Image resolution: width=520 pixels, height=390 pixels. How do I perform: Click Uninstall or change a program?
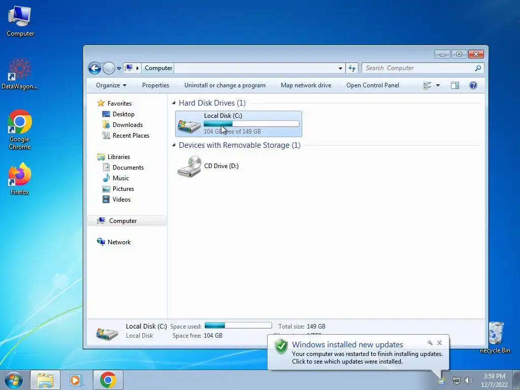click(225, 85)
